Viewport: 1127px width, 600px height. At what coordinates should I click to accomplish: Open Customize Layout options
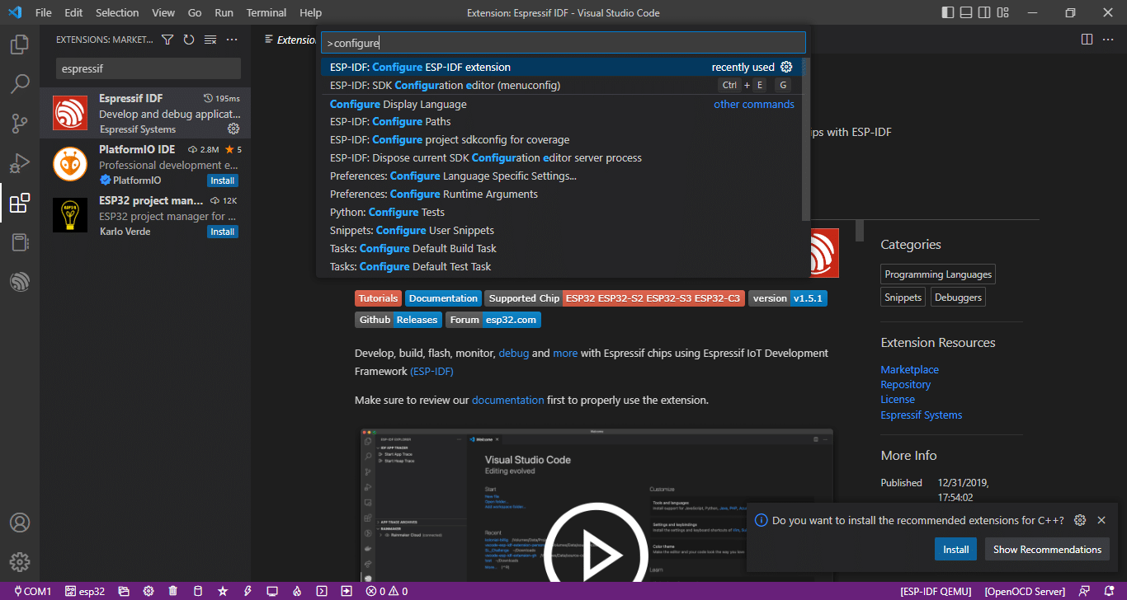(x=1002, y=12)
